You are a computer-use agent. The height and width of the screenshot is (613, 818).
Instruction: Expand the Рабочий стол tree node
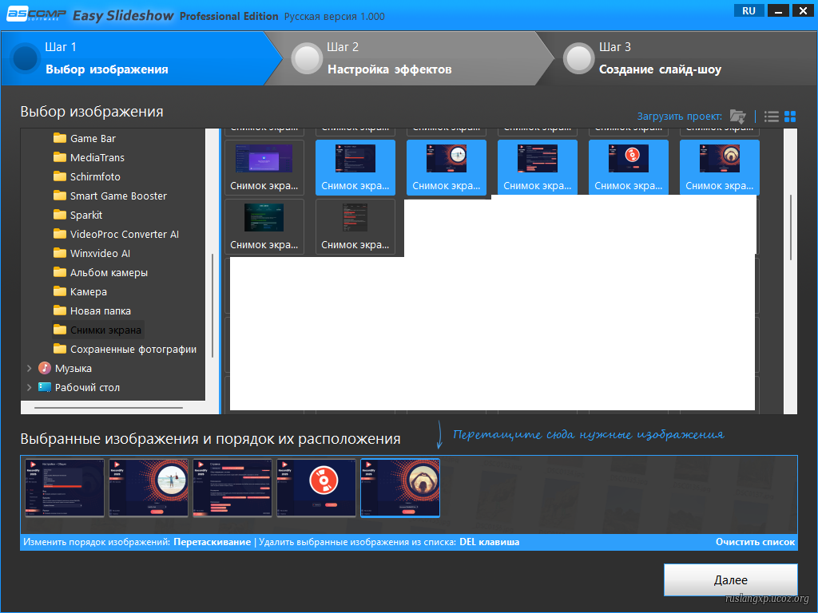pos(30,387)
